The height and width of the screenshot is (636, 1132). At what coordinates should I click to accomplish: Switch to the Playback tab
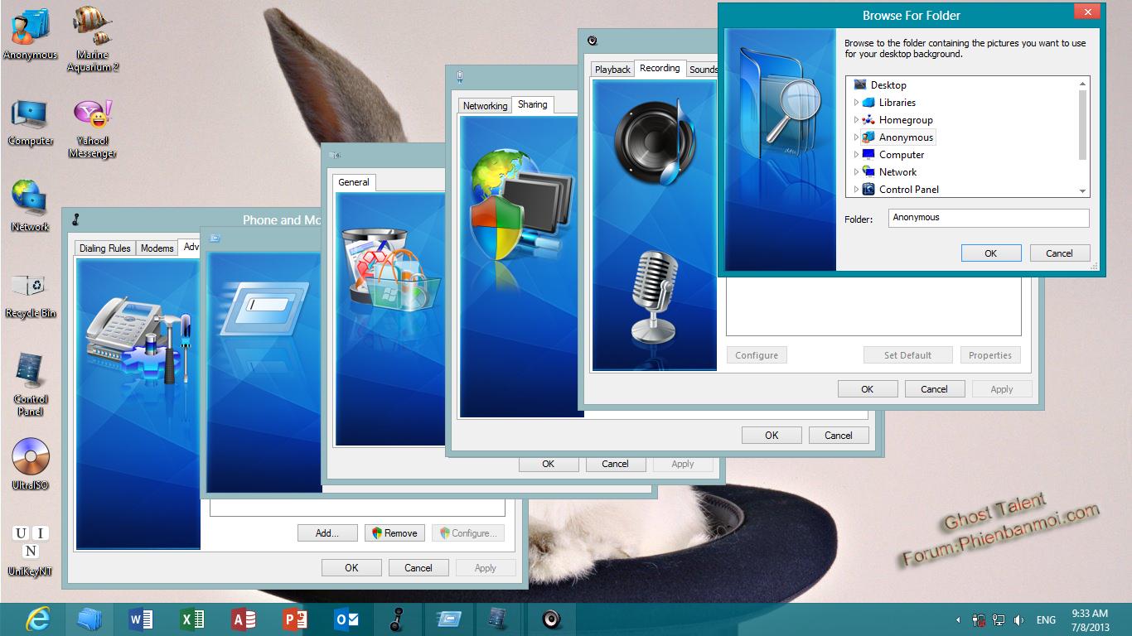point(612,70)
